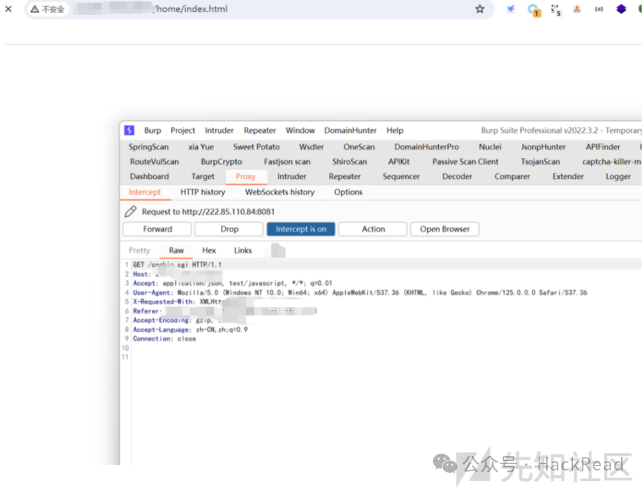Switch to the Dashboard tab
Screen dimensions: 644x490
(x=149, y=177)
